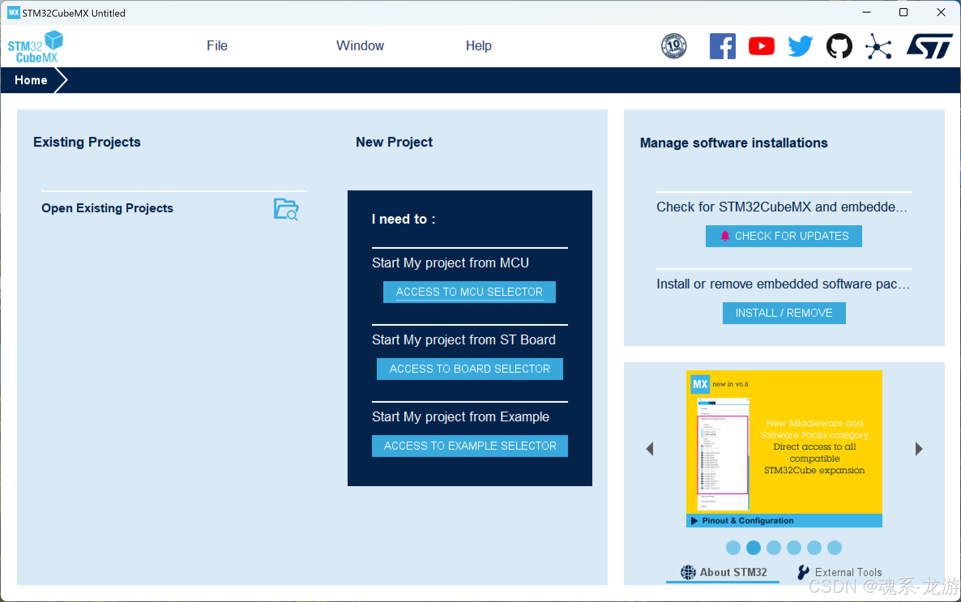This screenshot has width=961, height=602.
Task: Open the ST community network icon
Action: 878,47
